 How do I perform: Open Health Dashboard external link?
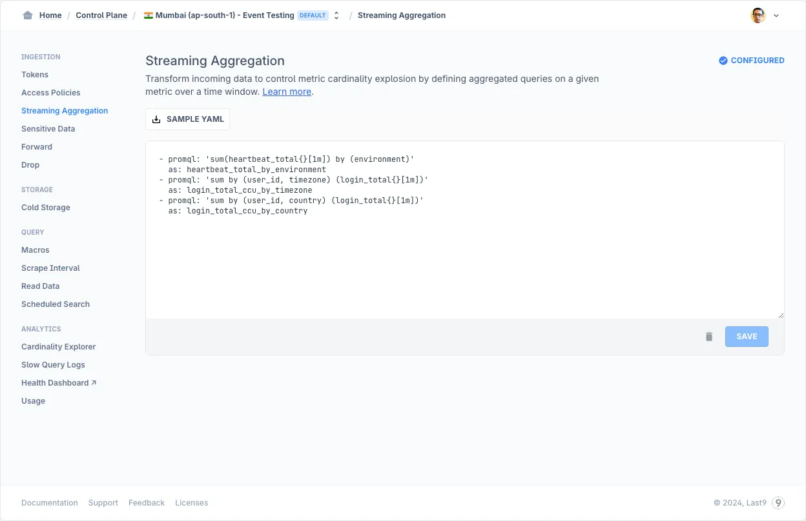(58, 383)
